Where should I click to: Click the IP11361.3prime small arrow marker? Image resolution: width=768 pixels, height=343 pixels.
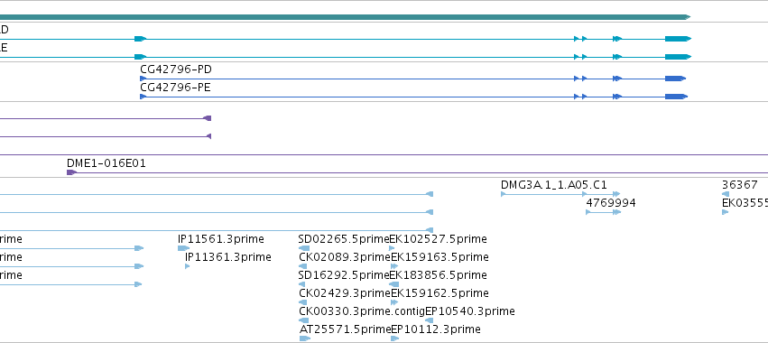point(188,266)
